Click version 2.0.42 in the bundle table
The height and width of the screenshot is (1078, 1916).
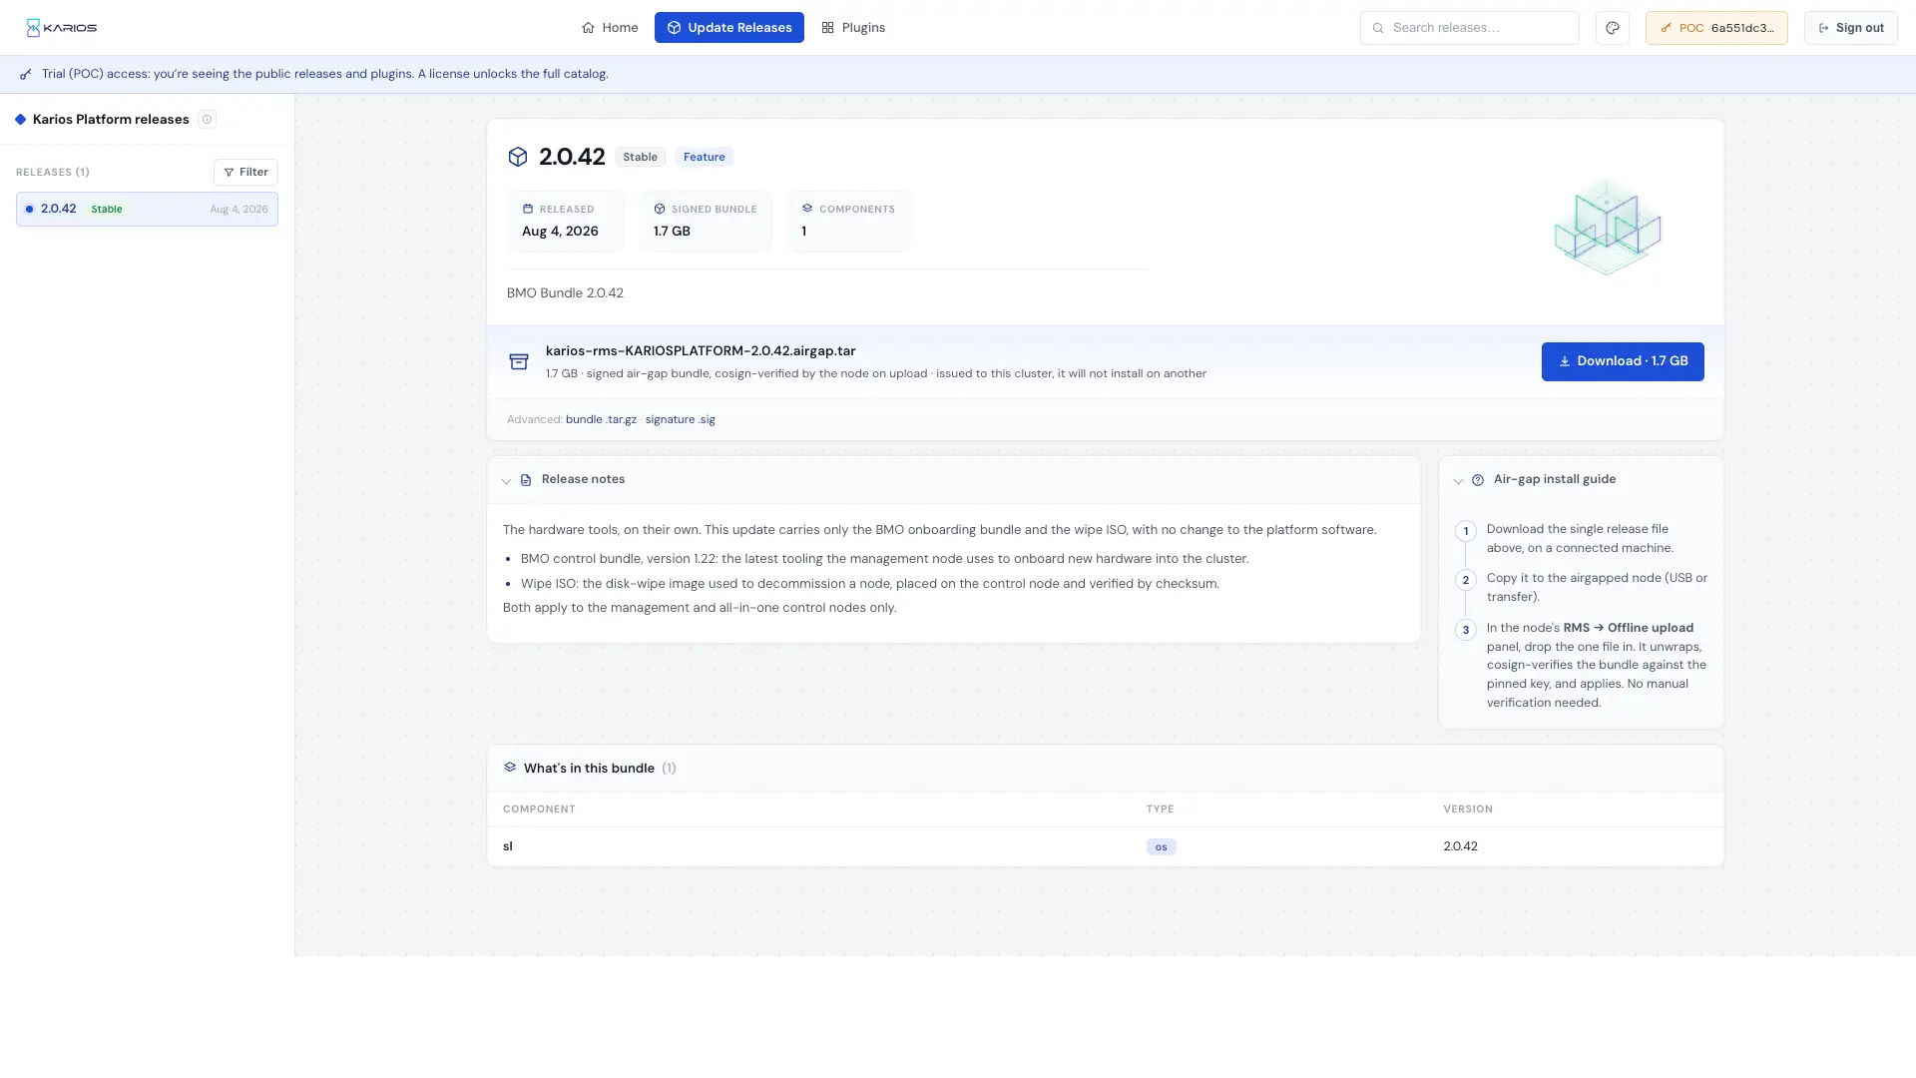(1460, 846)
